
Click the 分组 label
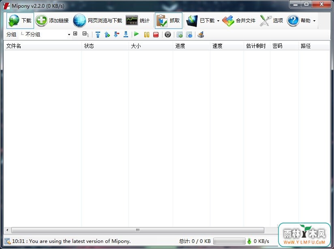point(11,34)
